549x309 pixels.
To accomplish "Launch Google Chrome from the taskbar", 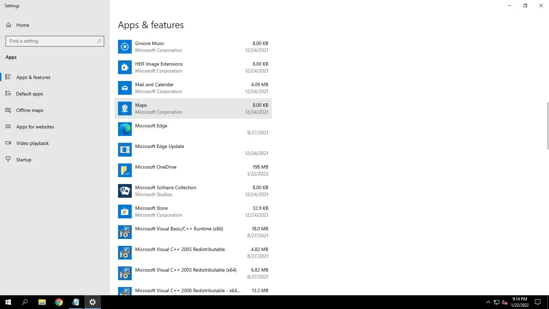I will [59, 302].
